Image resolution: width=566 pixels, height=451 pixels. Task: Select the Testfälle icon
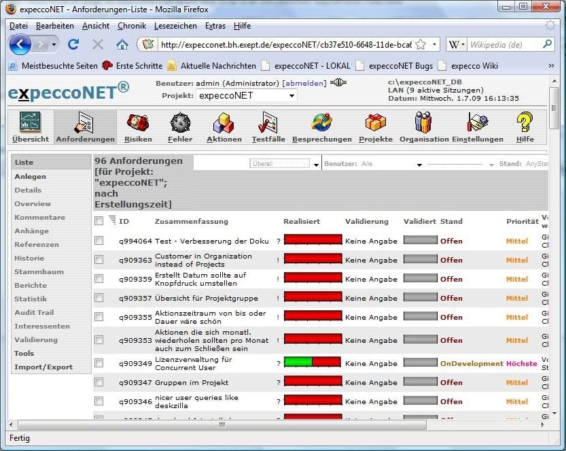268,124
